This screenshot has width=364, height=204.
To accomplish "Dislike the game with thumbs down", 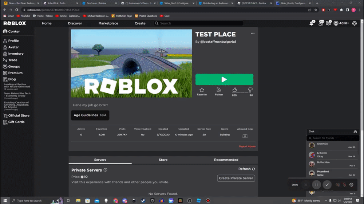I will 250,90.
